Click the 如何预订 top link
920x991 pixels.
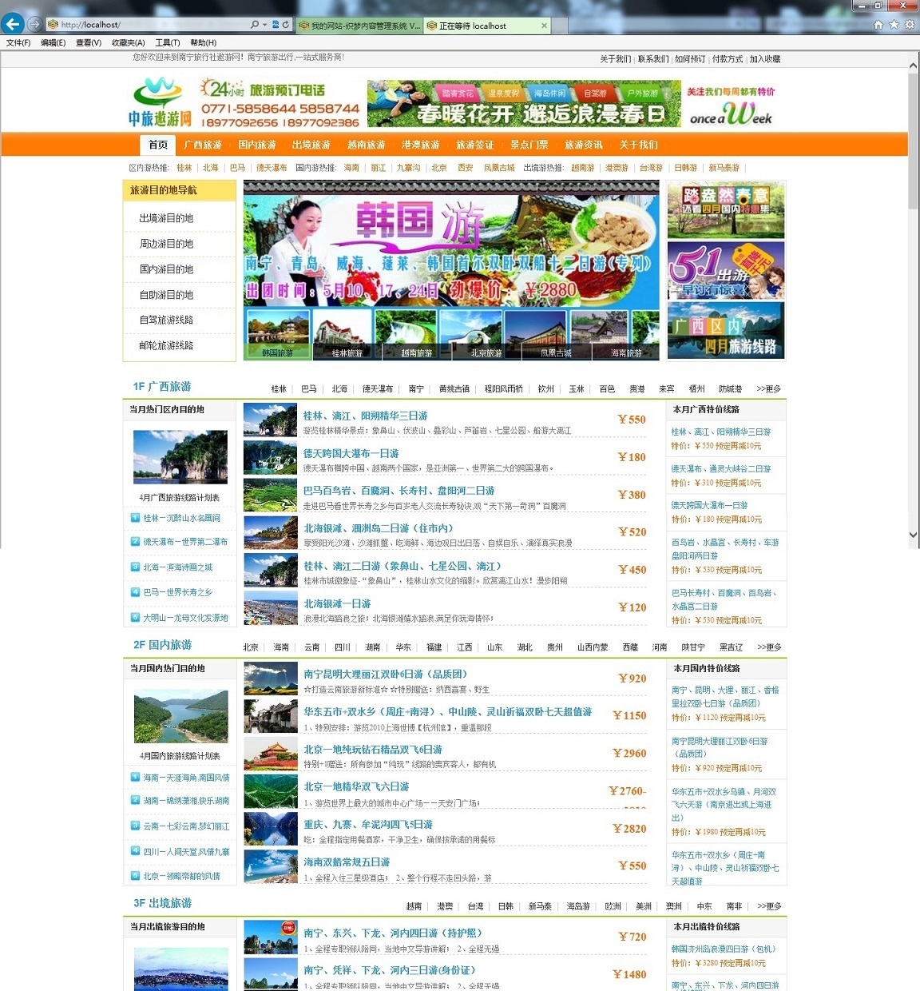690,59
